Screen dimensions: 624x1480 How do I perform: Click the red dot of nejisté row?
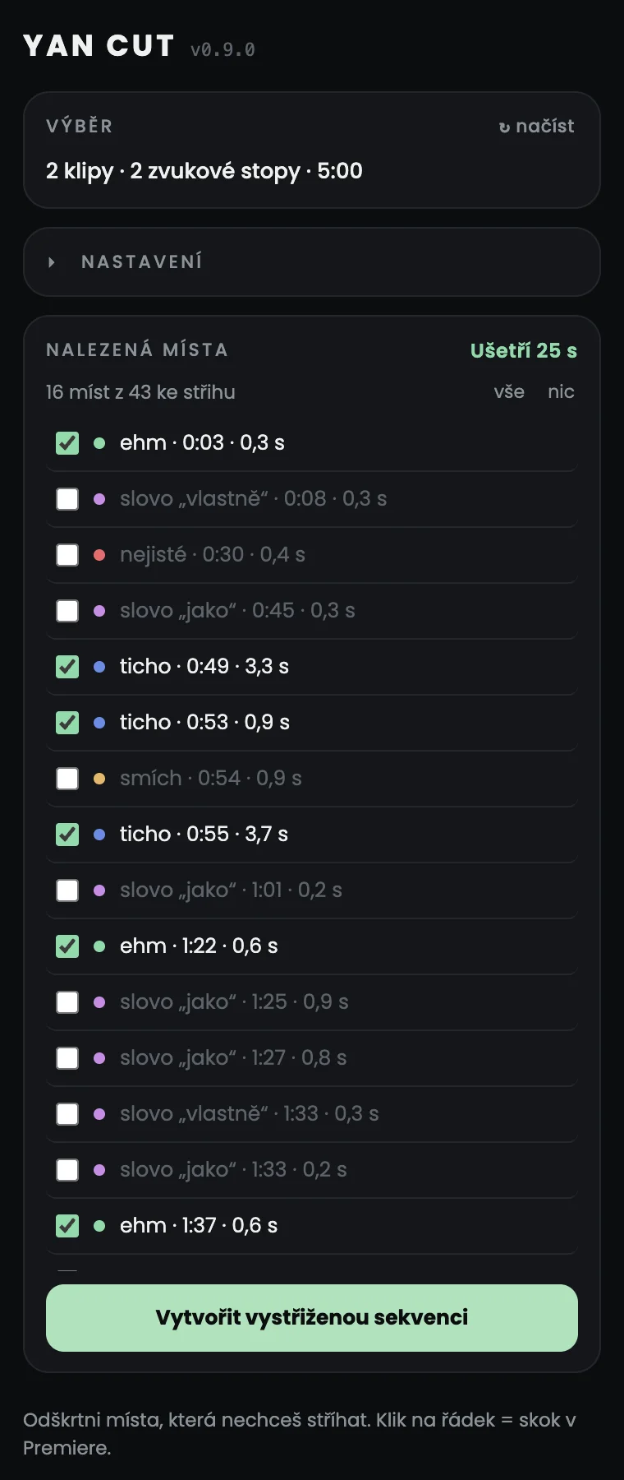click(99, 555)
